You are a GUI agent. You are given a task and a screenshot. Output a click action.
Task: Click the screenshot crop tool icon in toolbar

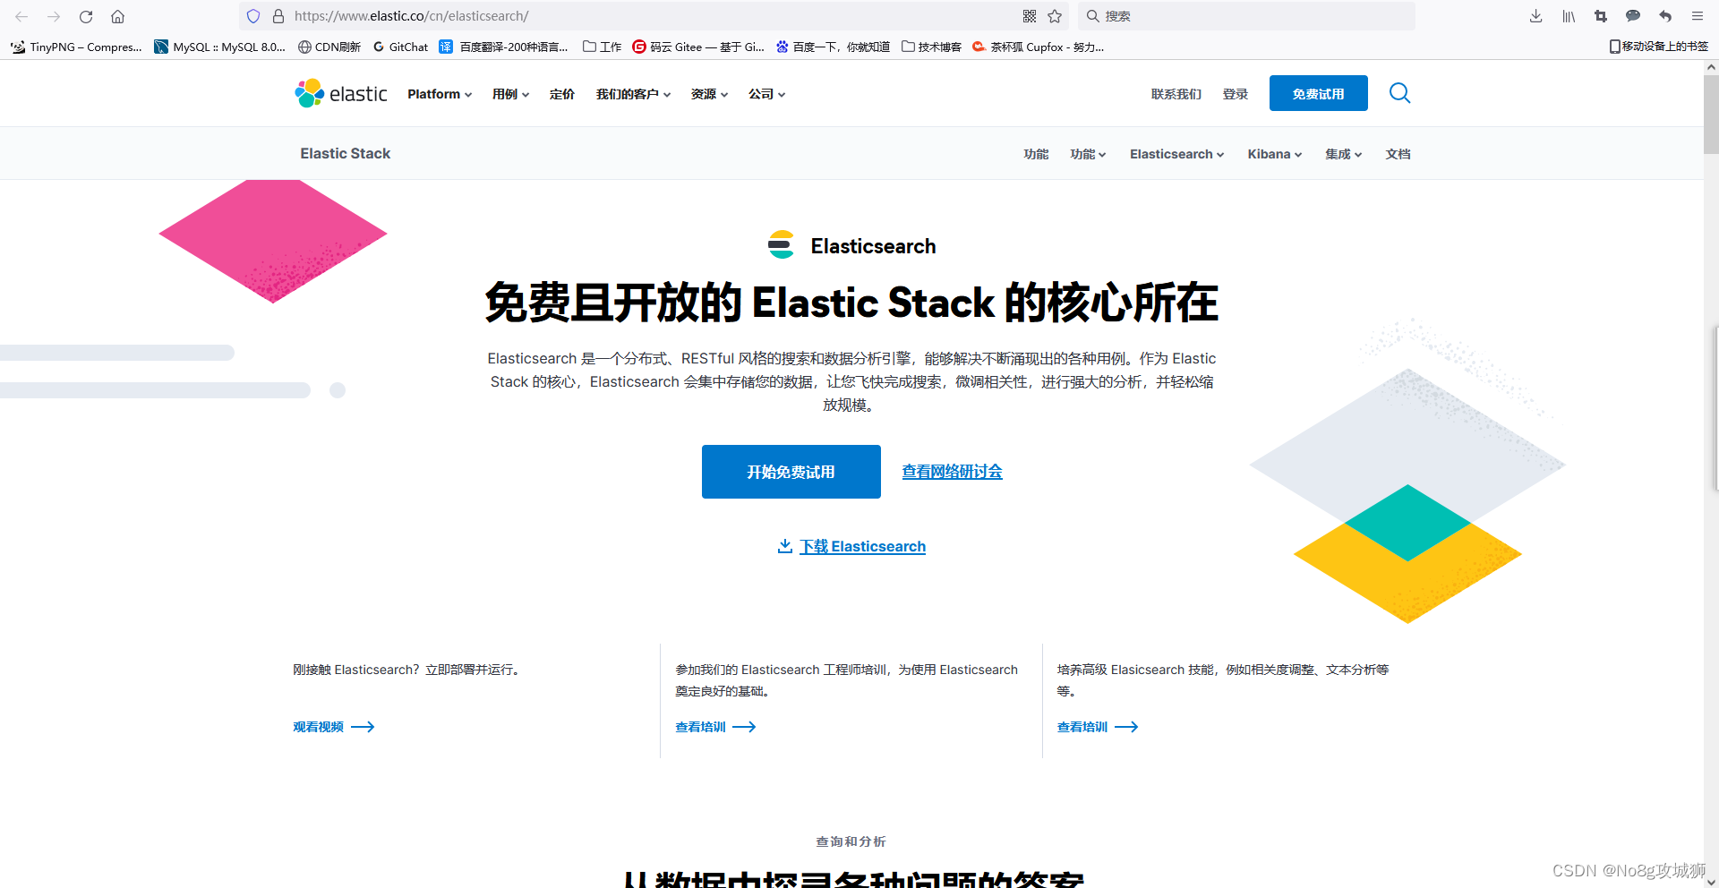coord(1600,16)
